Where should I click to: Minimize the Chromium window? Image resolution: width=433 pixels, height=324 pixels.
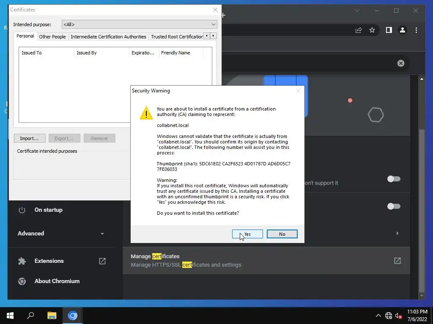pyautogui.click(x=377, y=11)
